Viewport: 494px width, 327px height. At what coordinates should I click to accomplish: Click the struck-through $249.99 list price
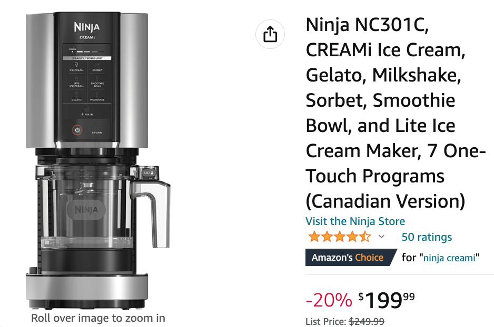point(367,321)
